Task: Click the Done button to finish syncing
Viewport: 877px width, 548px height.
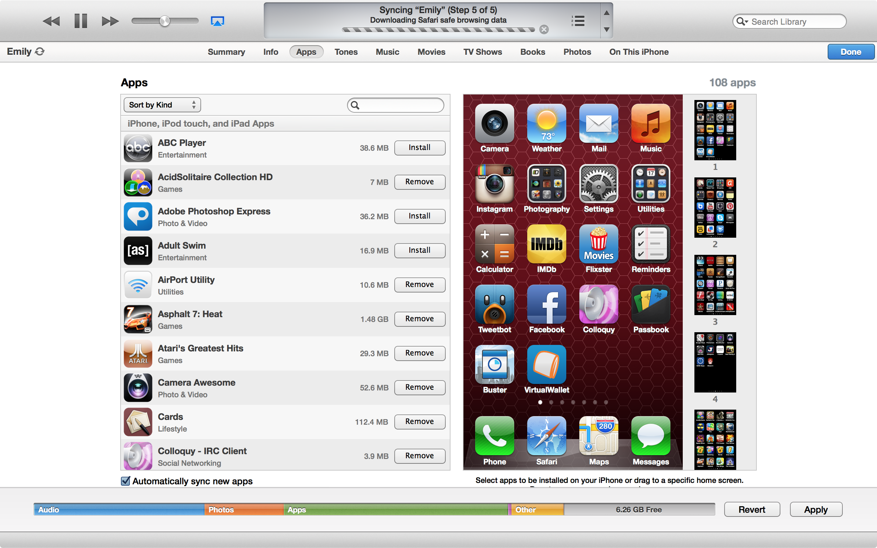Action: pos(850,52)
